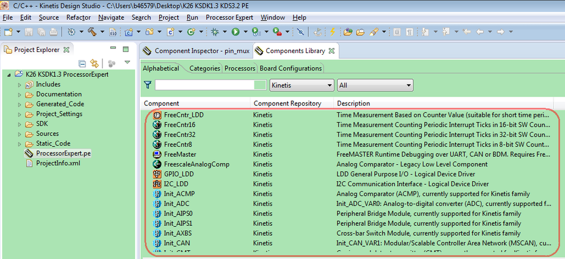Click the Show Whitespace pilcrow icon
Viewport: 565px width, 259px height.
pyautogui.click(x=409, y=32)
